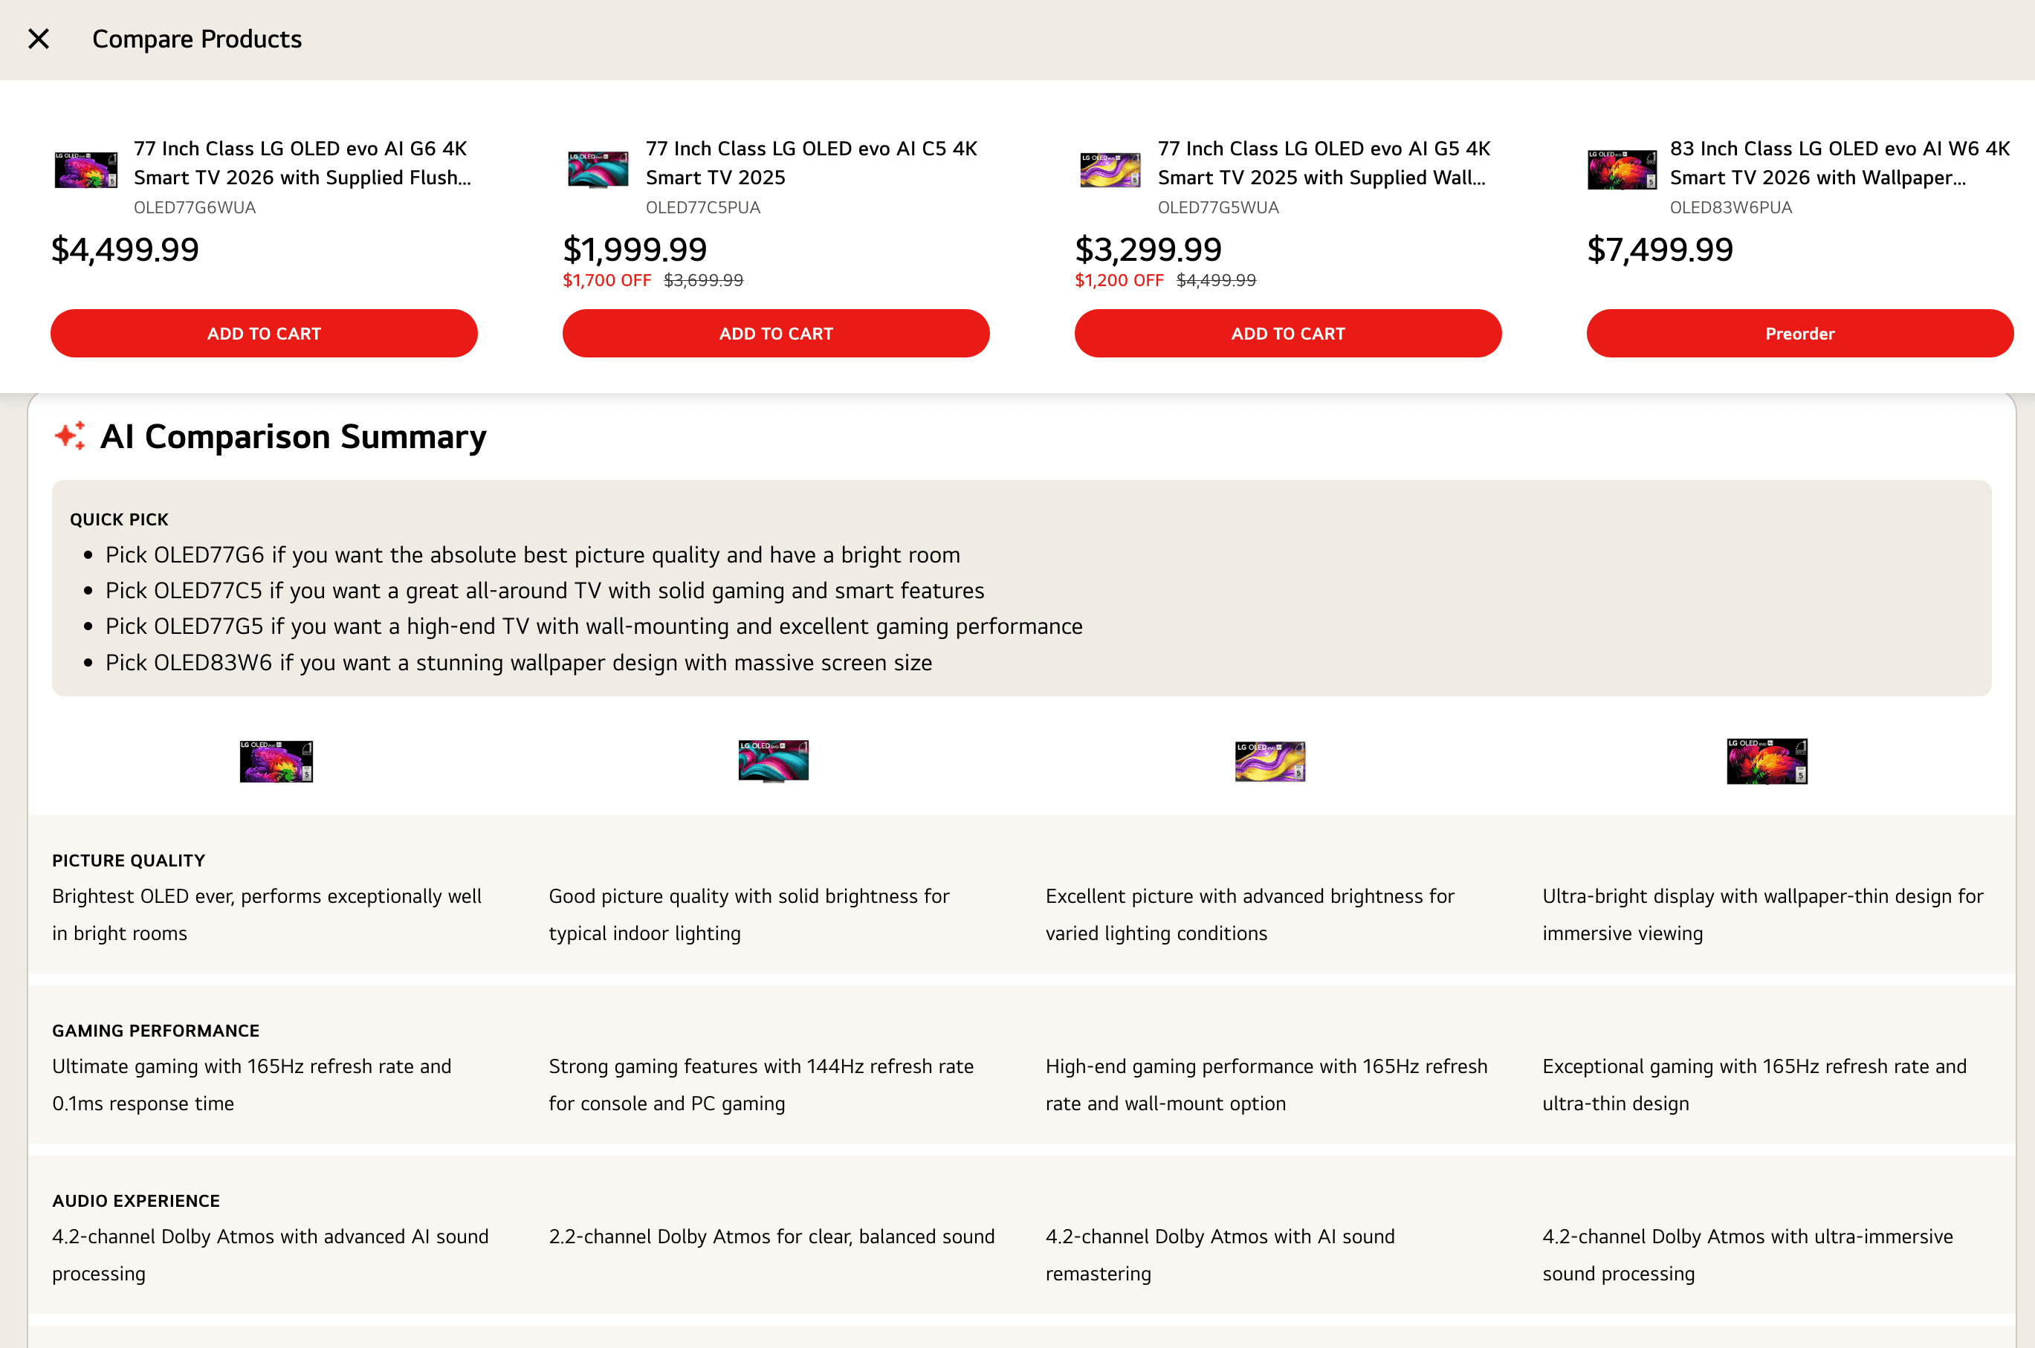Open the 83 Inch W6 product title link

(x=1839, y=163)
